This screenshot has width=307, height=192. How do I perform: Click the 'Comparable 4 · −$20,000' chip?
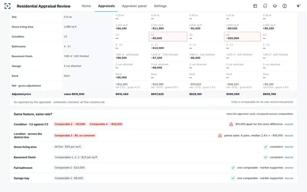point(106,124)
